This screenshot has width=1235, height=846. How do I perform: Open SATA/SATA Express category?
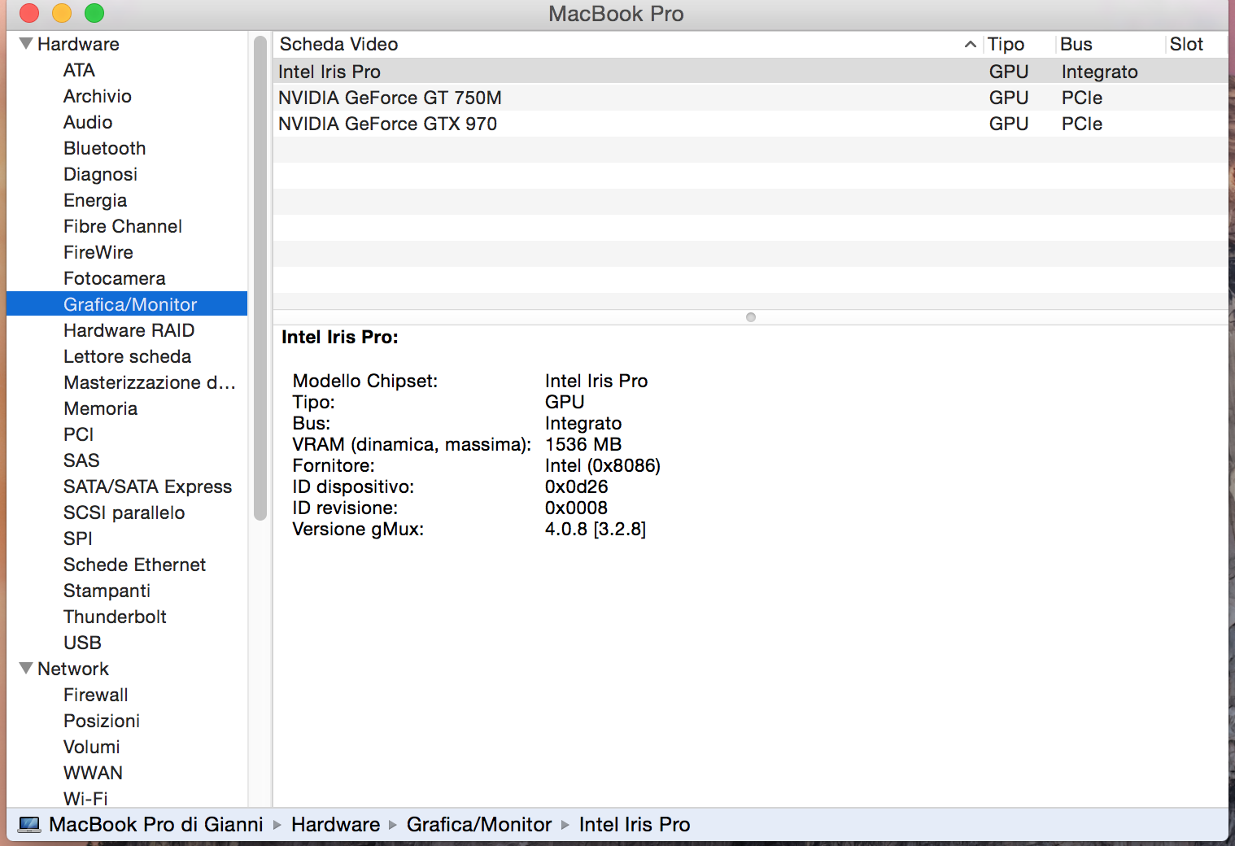click(148, 486)
